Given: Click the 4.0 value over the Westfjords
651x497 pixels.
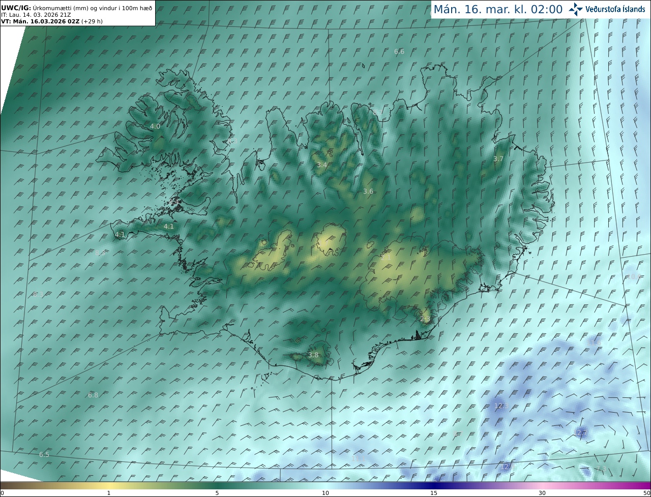Looking at the screenshot, I should pos(155,126).
